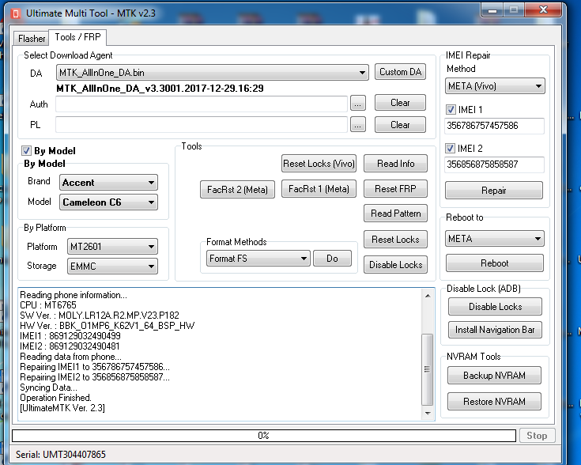Screen dimensions: 581x465
Task: Open the Reboot to dropdown showing META
Action: pyautogui.click(x=494, y=239)
